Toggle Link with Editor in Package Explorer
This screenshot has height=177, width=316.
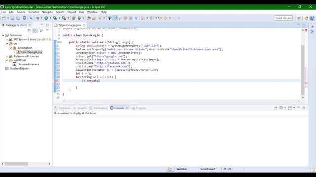coord(35,30)
